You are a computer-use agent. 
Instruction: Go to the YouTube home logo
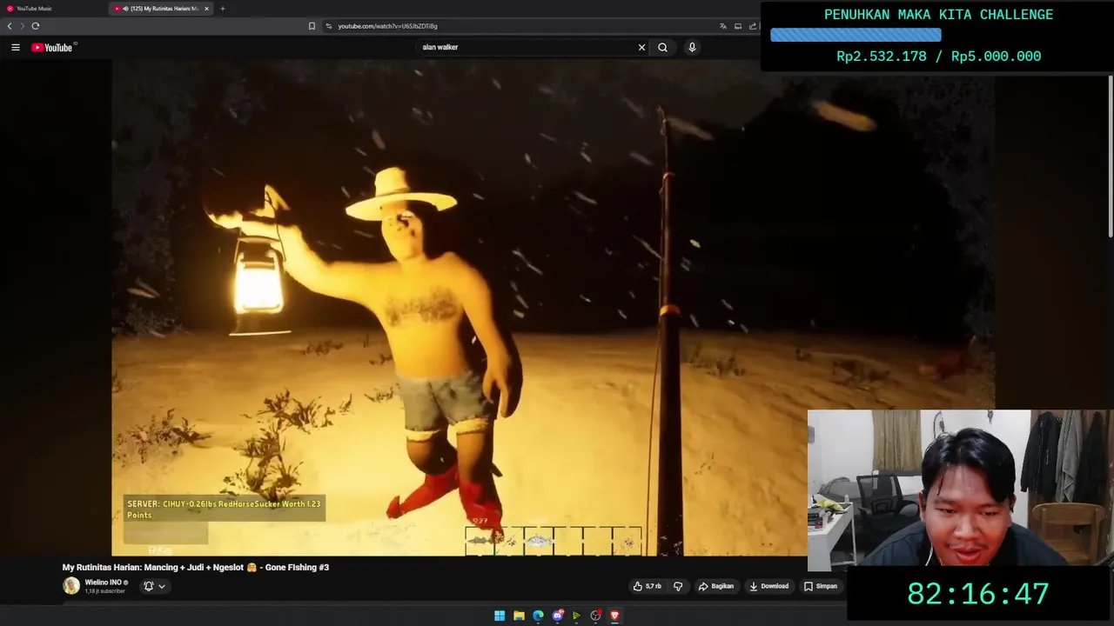click(x=52, y=47)
